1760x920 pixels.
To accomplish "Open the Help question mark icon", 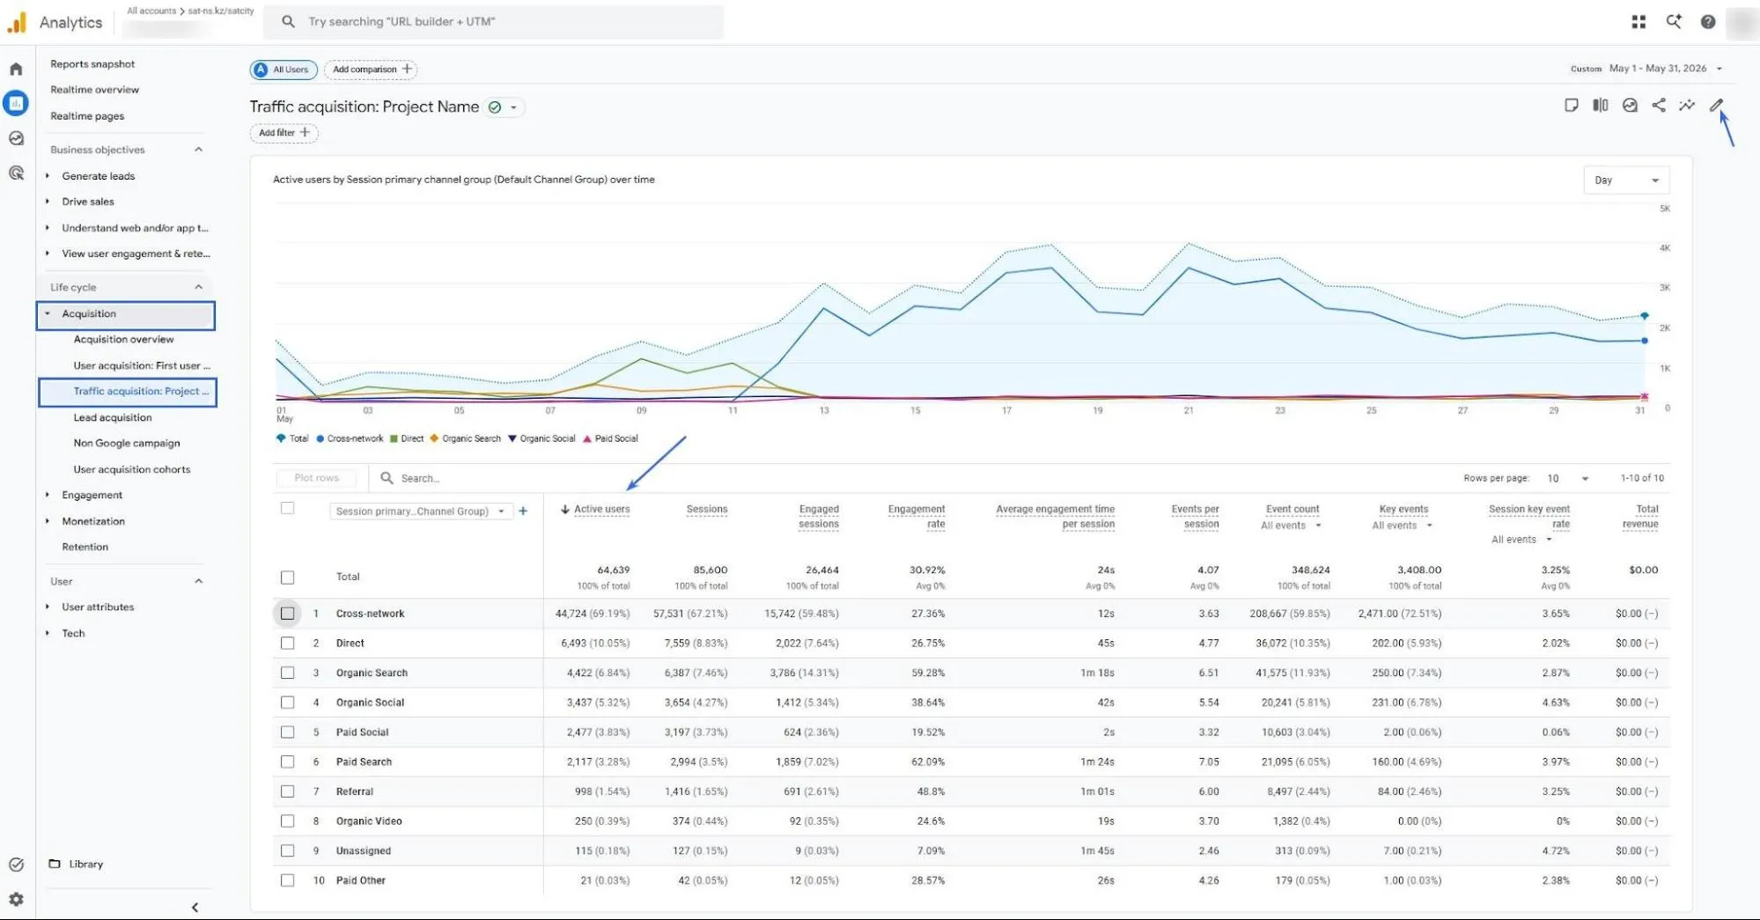I will 1707,22.
